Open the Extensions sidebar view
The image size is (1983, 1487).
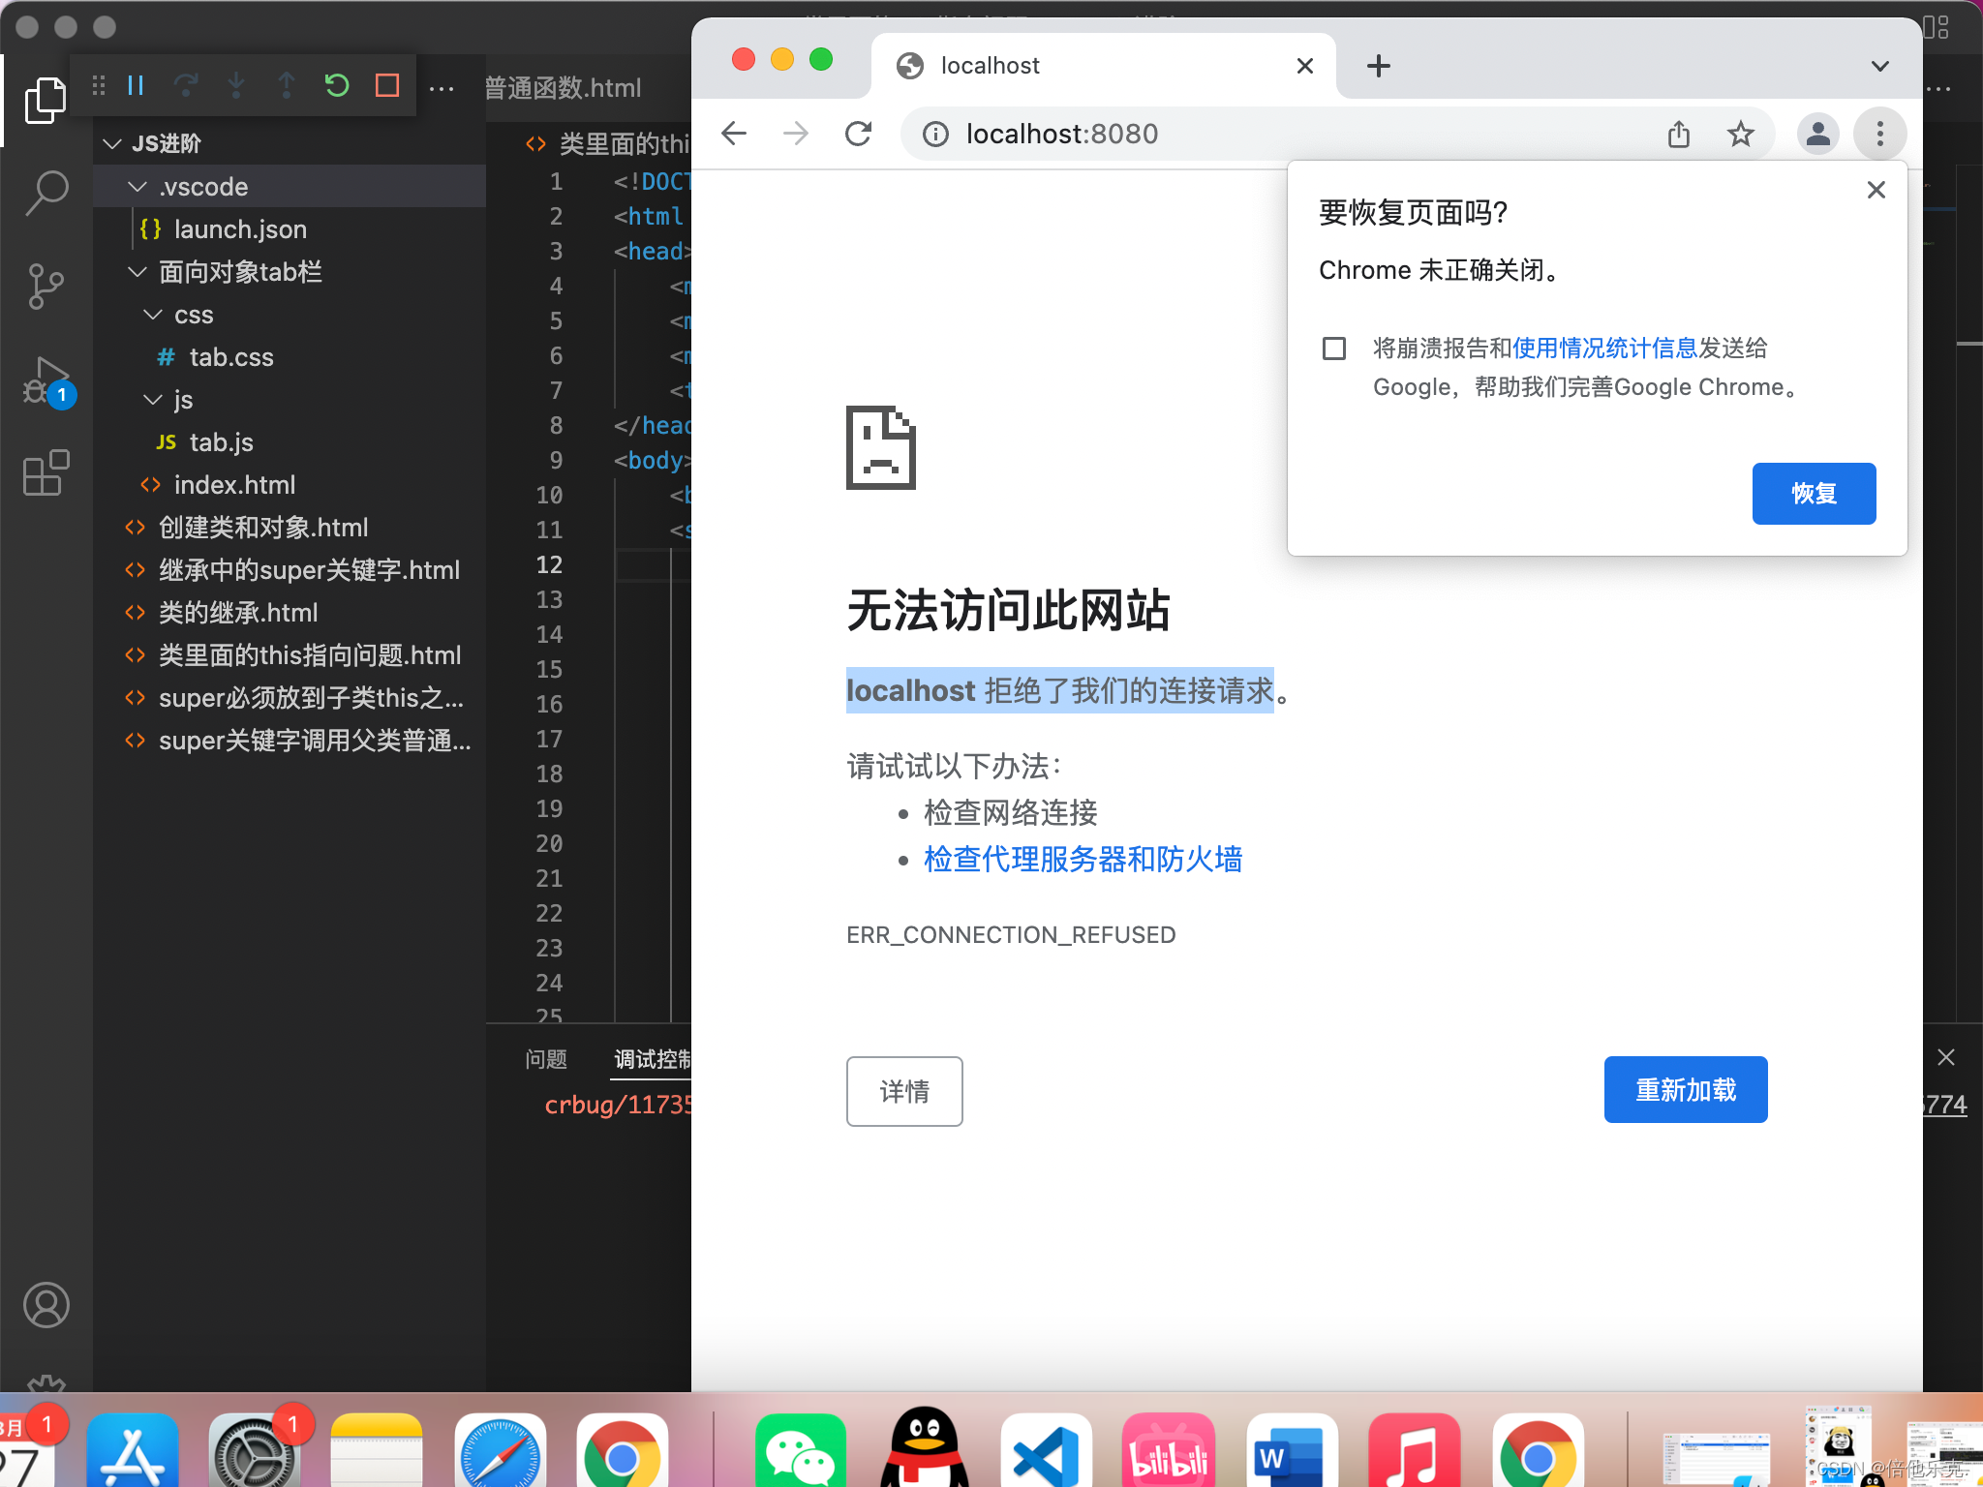coord(46,473)
